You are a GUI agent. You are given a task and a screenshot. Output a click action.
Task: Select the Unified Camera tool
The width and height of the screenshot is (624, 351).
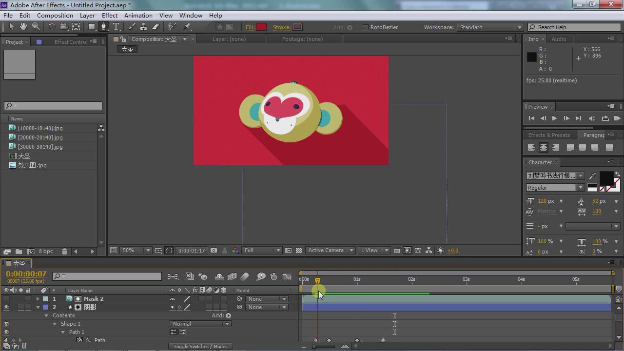pyautogui.click(x=64, y=27)
